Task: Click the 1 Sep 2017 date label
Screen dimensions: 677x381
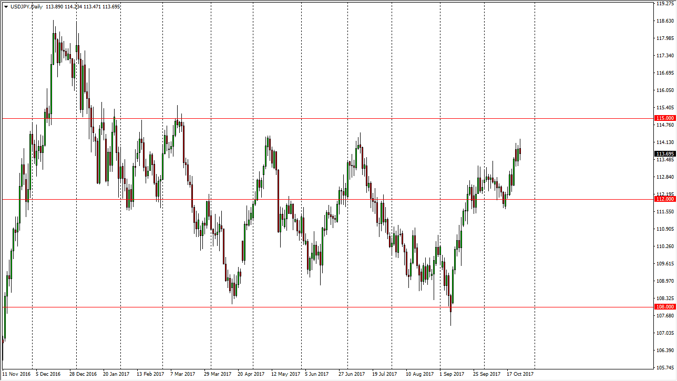Action: [452, 374]
